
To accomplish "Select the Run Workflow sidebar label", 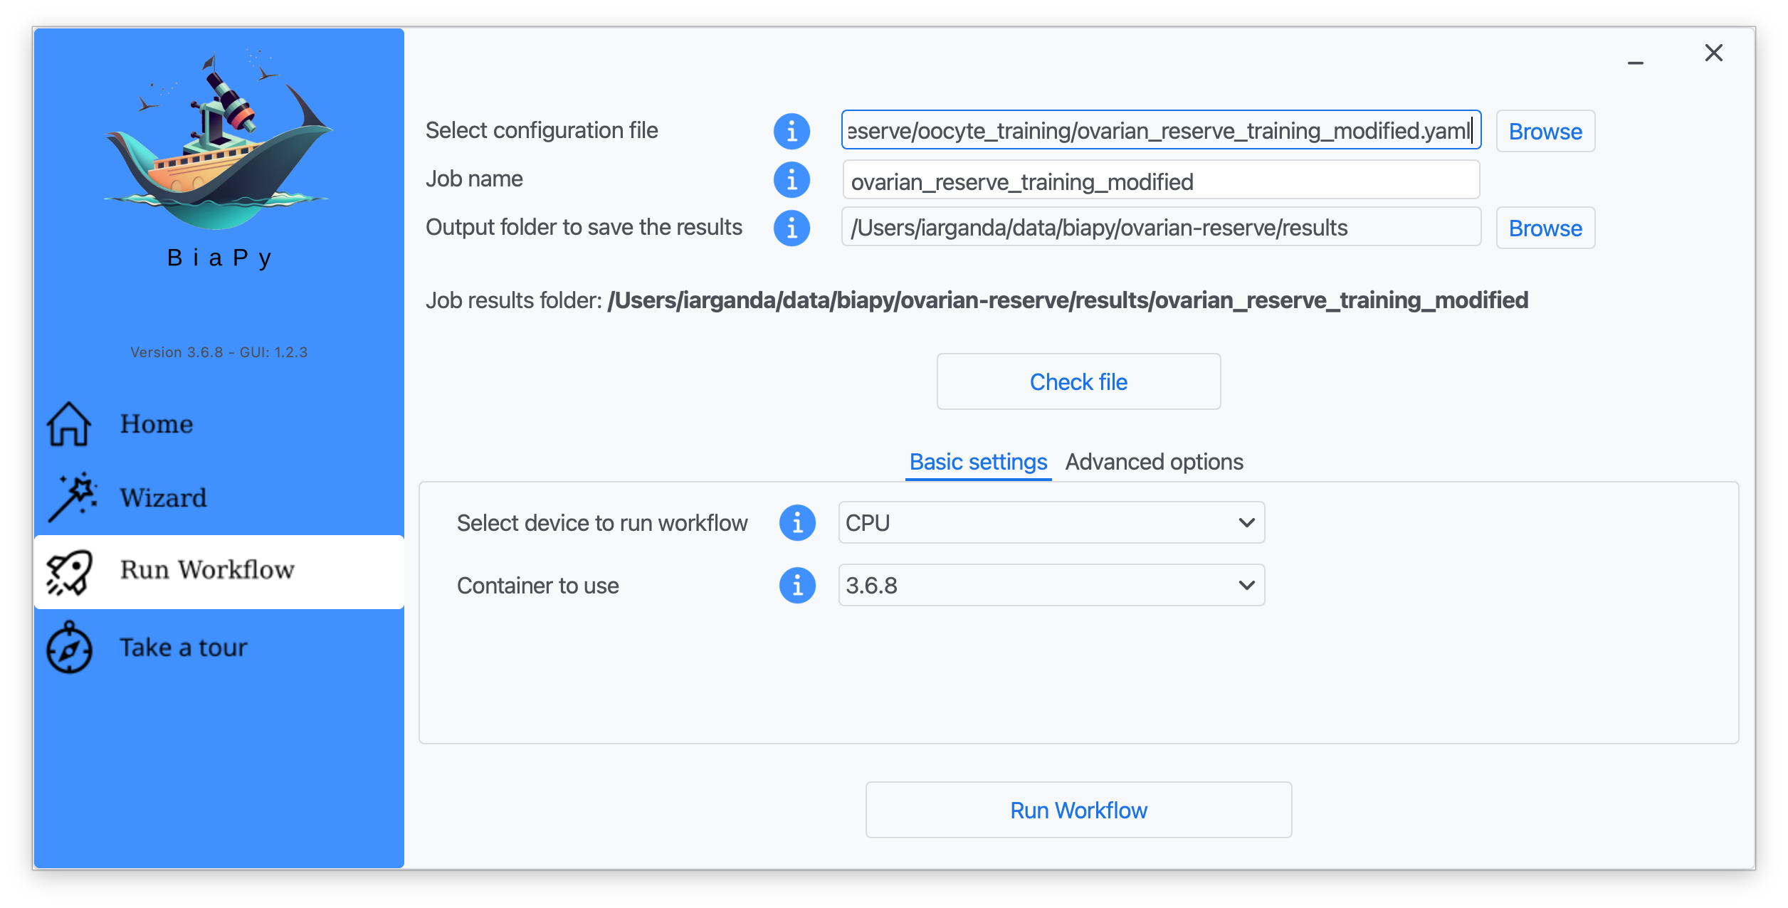I will click(206, 570).
